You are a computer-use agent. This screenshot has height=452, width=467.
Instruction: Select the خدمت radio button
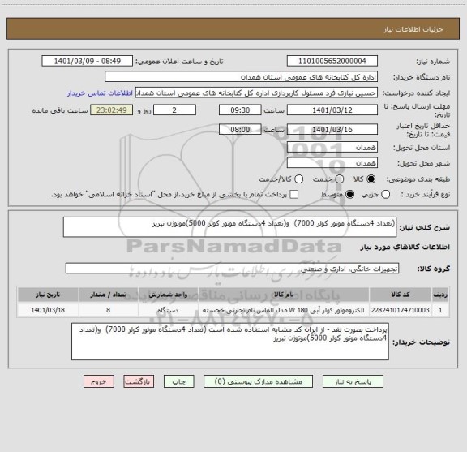pos(340,179)
